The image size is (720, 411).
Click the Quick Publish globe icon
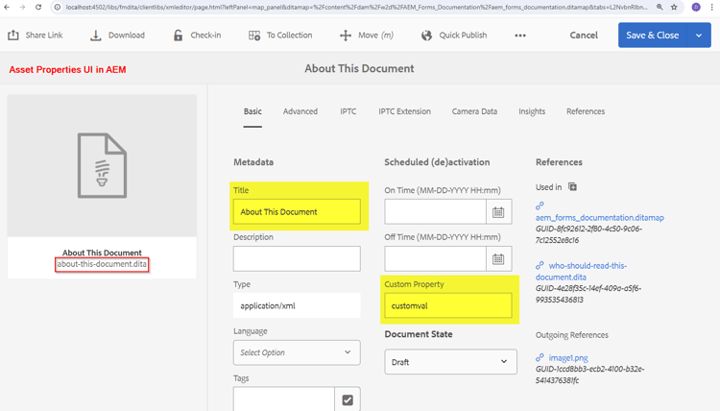pos(427,36)
